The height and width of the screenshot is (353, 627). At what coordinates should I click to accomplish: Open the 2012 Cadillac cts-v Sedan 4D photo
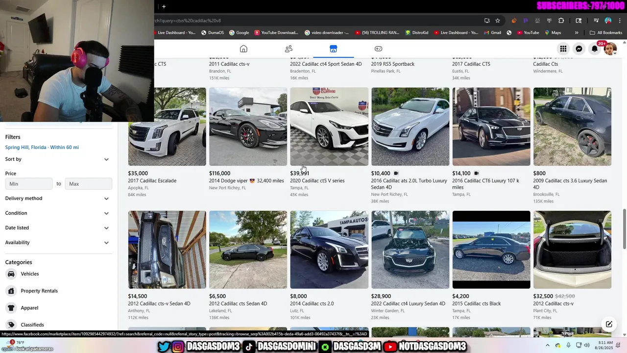[167, 250]
